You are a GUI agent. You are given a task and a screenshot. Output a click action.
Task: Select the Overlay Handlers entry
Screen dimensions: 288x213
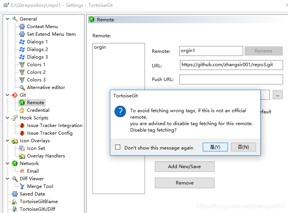click(x=46, y=156)
